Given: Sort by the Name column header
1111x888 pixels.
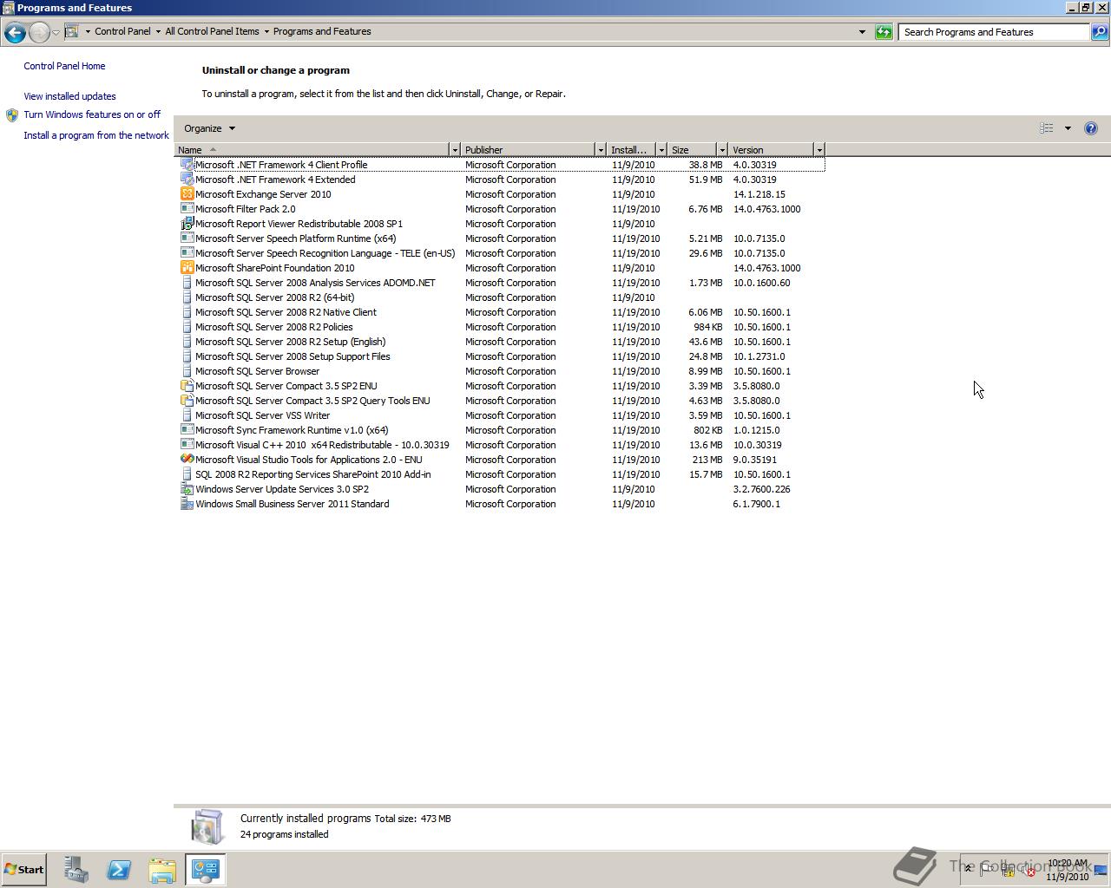Looking at the screenshot, I should click(312, 150).
